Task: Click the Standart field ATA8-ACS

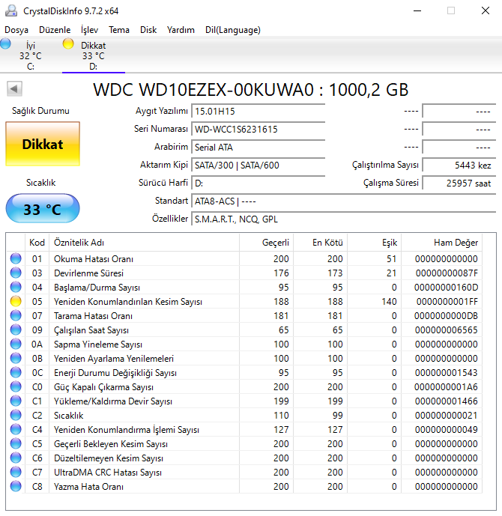Action: (x=344, y=201)
